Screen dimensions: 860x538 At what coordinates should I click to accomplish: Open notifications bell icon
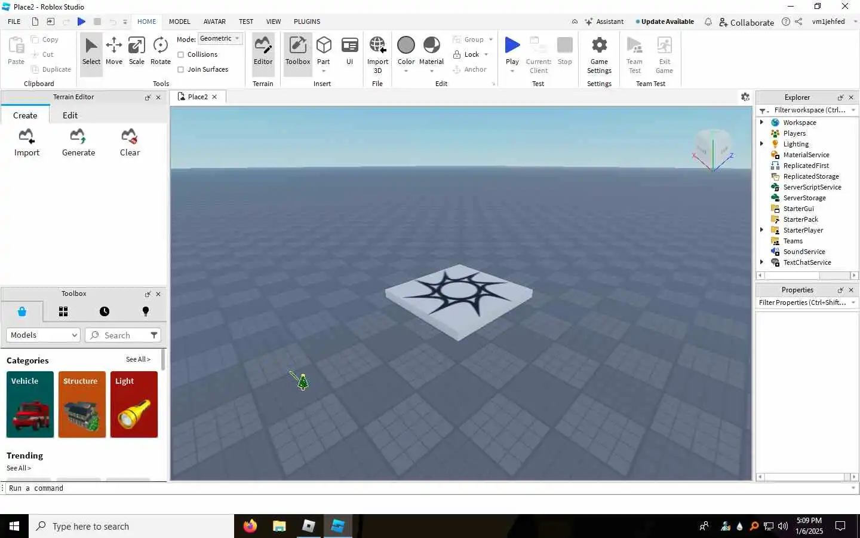point(708,22)
